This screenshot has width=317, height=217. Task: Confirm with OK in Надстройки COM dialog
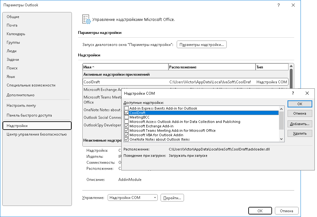click(x=300, y=104)
